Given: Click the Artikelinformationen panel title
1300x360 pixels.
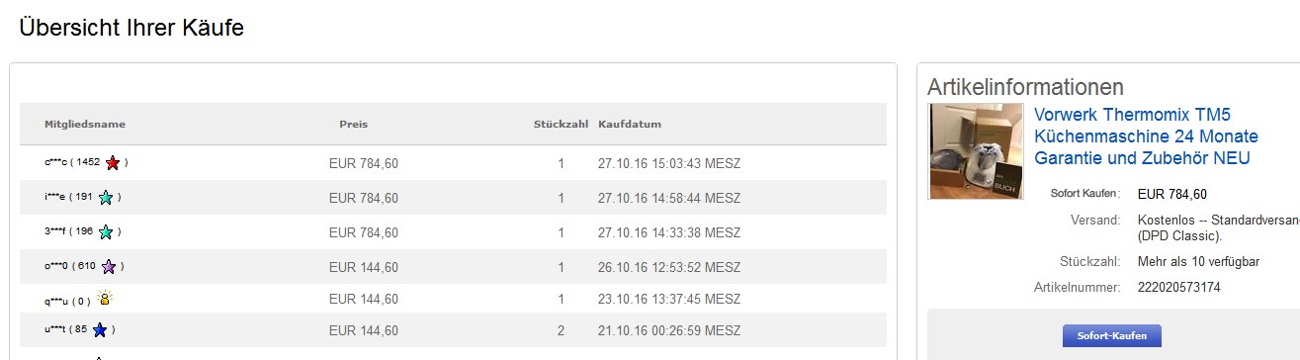Looking at the screenshot, I should tap(1025, 86).
